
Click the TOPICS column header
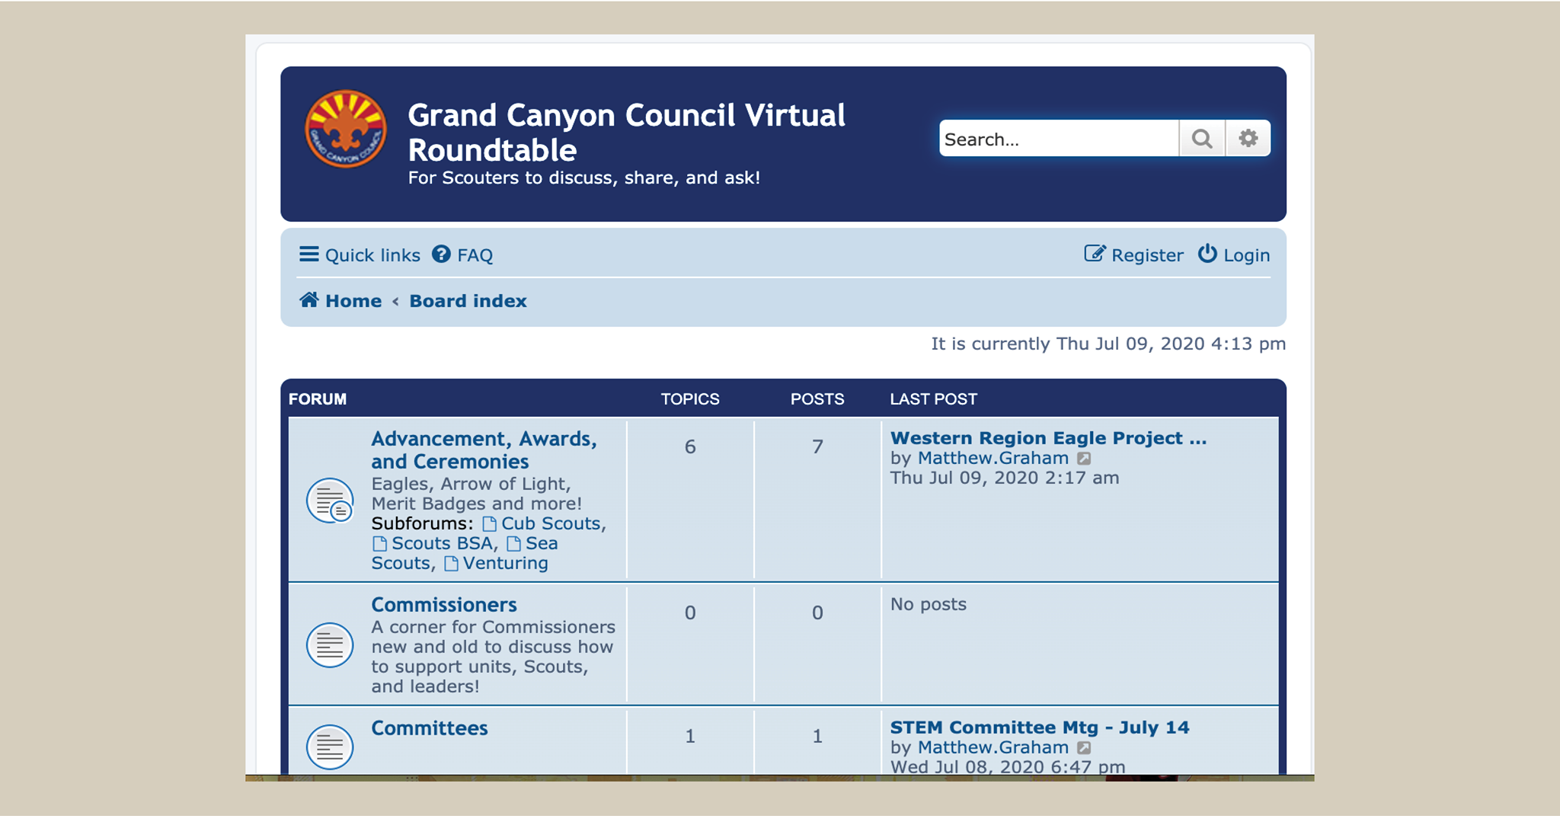690,399
